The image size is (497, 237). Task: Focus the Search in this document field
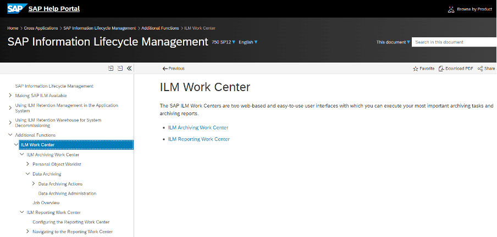coord(454,42)
